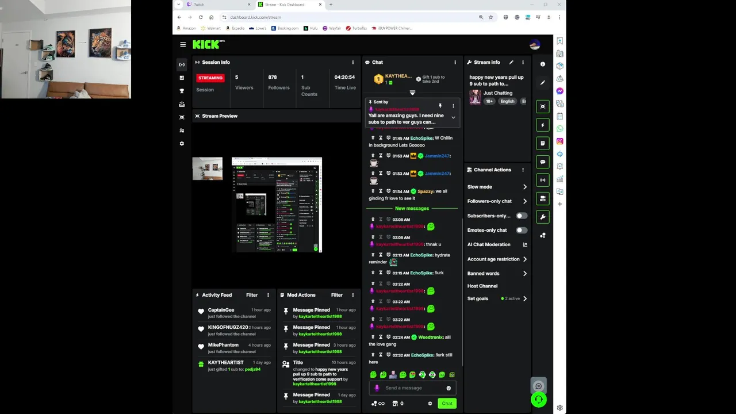
Task: Expand Slow mode options
Action: click(x=524, y=187)
